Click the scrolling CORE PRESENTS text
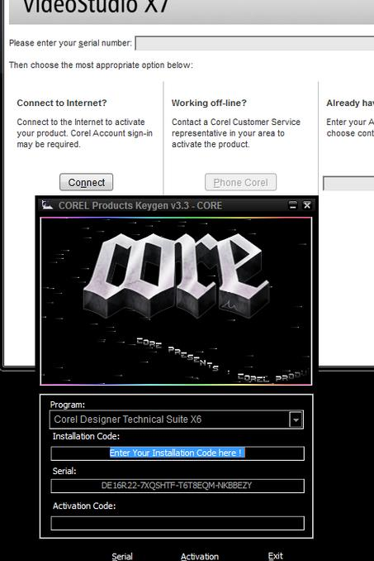Viewport: 374px width, 561px height. tap(178, 354)
